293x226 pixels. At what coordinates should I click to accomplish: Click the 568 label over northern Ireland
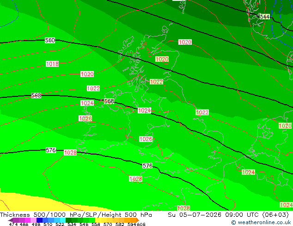(109, 101)
